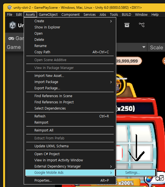Select Update UXML Schema
Screen dimensions: 165x187
[70, 146]
